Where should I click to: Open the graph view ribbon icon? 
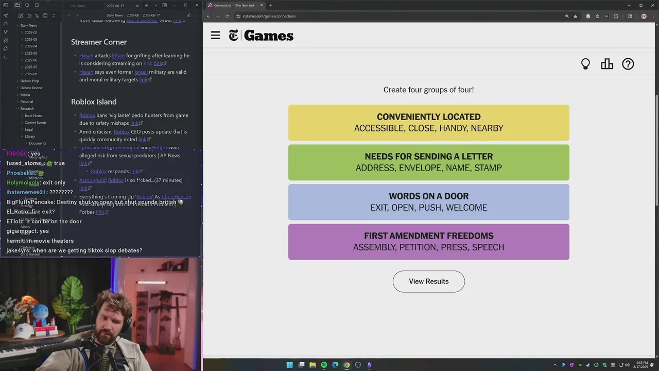(6, 32)
